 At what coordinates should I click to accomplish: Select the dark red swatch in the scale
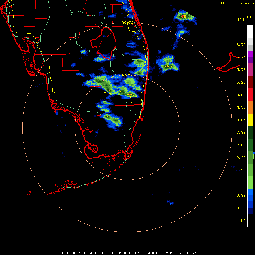(x=250, y=82)
